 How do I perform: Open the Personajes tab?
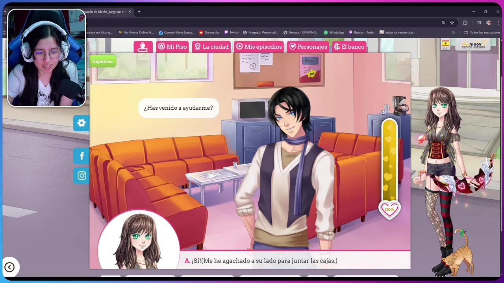coord(308,46)
